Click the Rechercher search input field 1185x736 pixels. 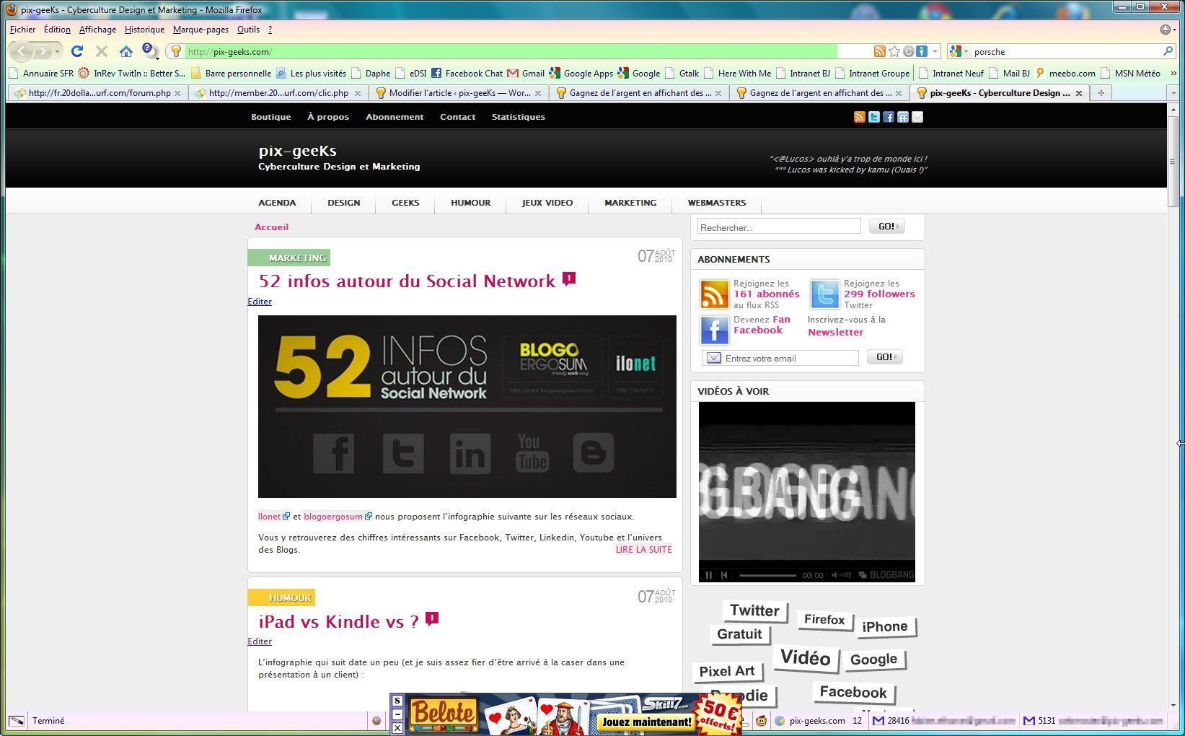779,227
